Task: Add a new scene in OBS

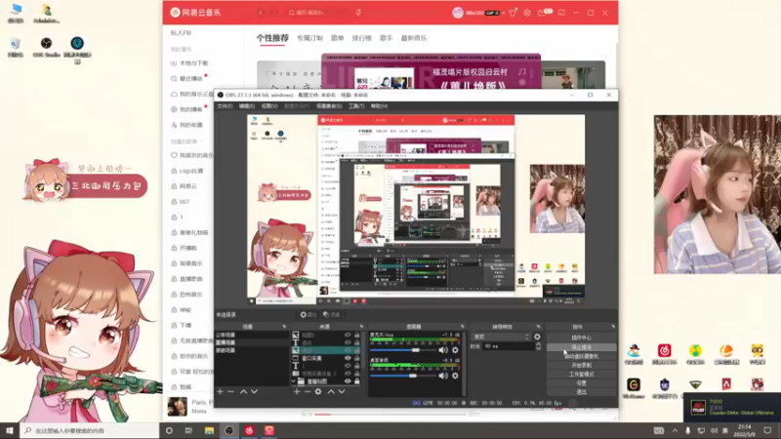Action: point(220,392)
